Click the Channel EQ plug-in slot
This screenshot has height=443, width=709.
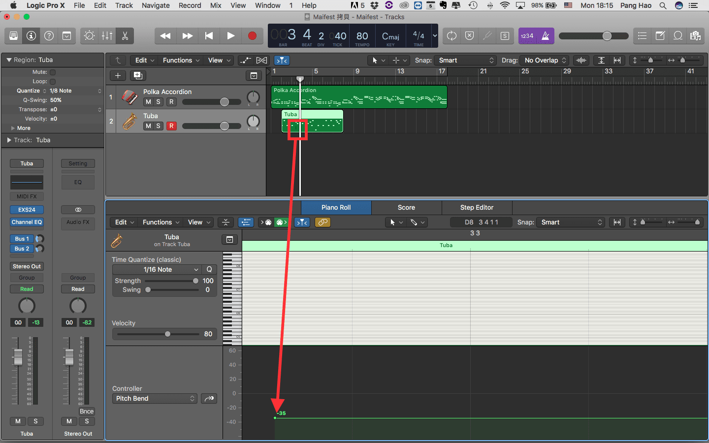pyautogui.click(x=27, y=222)
